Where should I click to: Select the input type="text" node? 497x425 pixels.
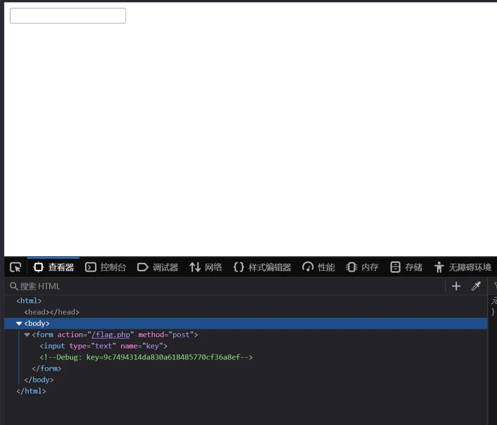point(103,346)
